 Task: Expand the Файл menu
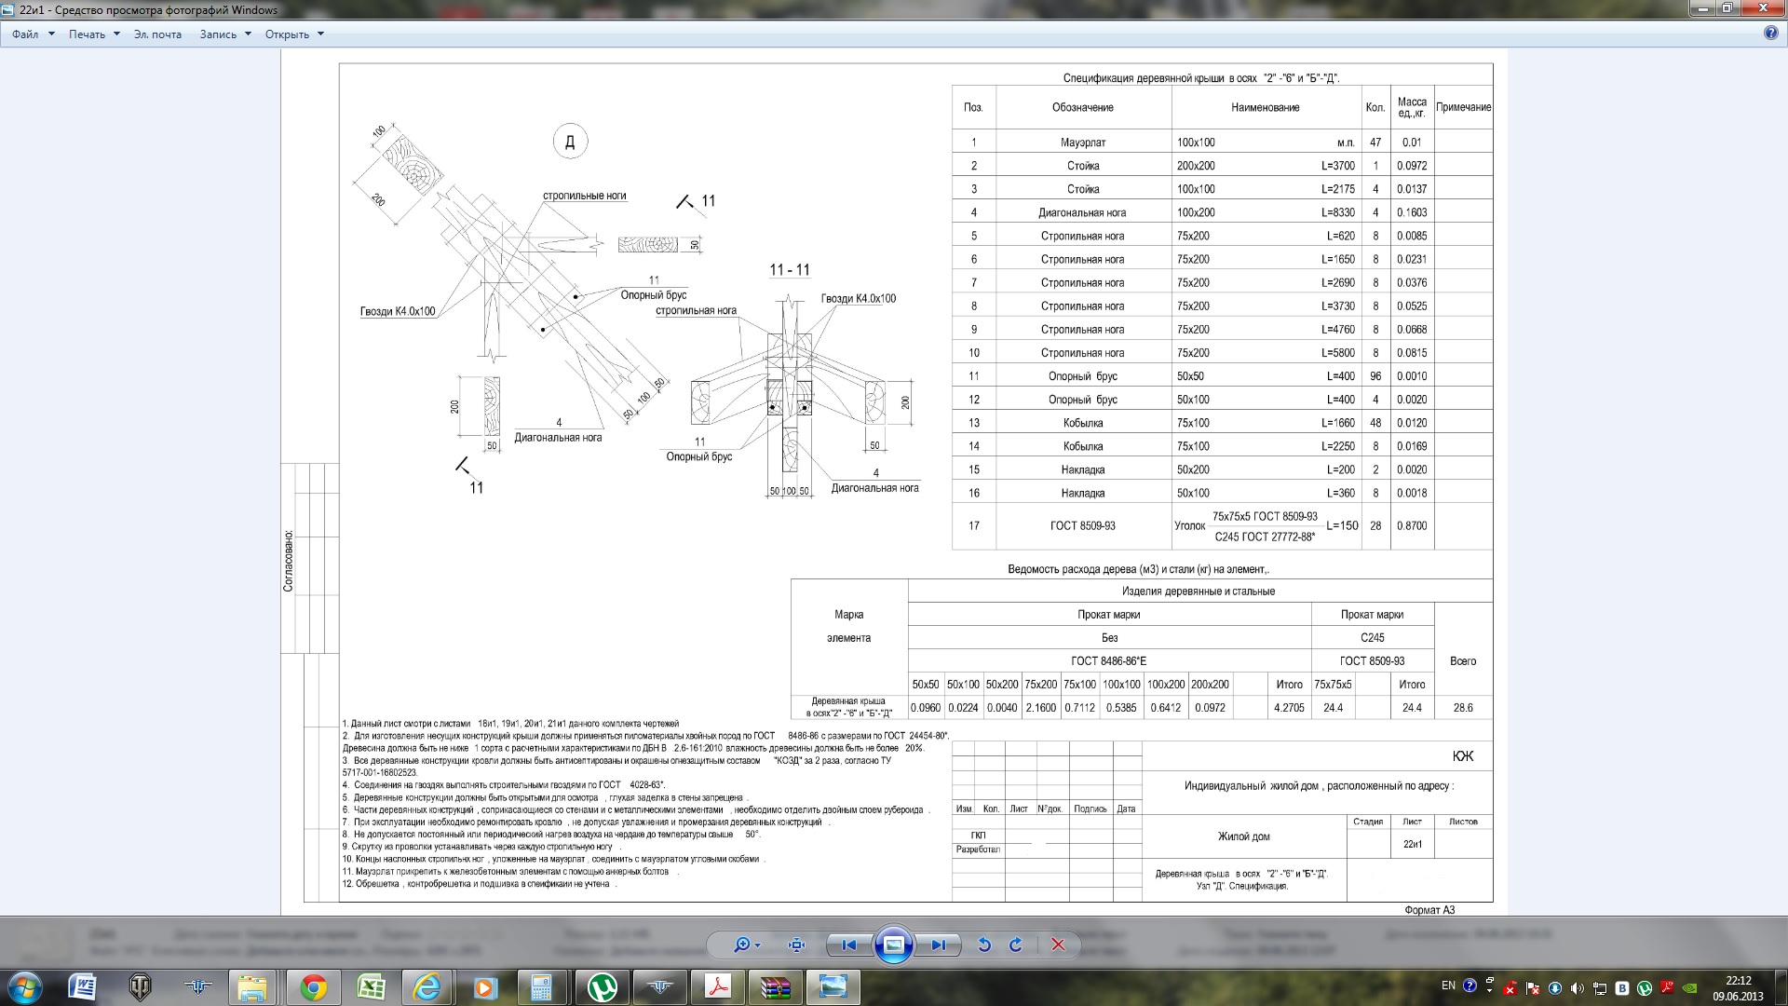[x=34, y=34]
